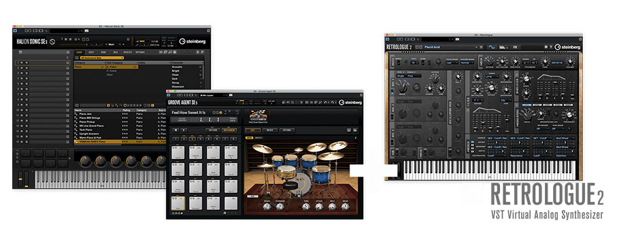Toggle Groove Agent Instrument mode button
The height and width of the screenshot is (246, 619).
click(x=229, y=130)
